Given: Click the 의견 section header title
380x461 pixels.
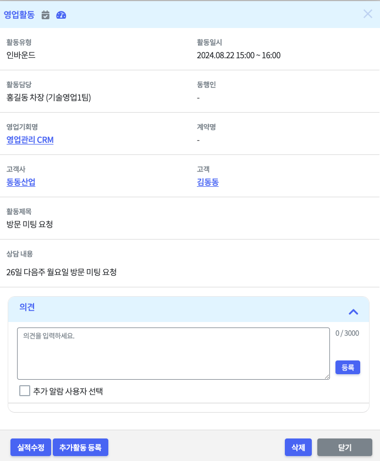Looking at the screenshot, I should (27, 307).
